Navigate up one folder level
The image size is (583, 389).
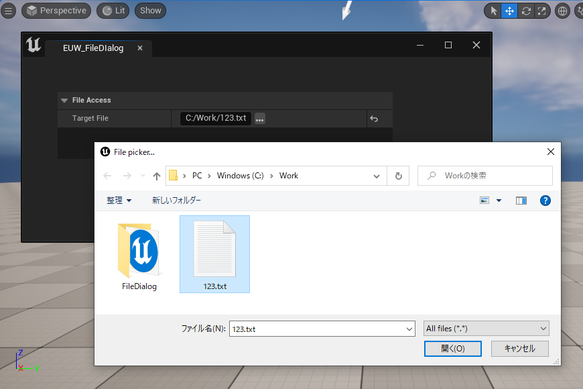(x=157, y=175)
